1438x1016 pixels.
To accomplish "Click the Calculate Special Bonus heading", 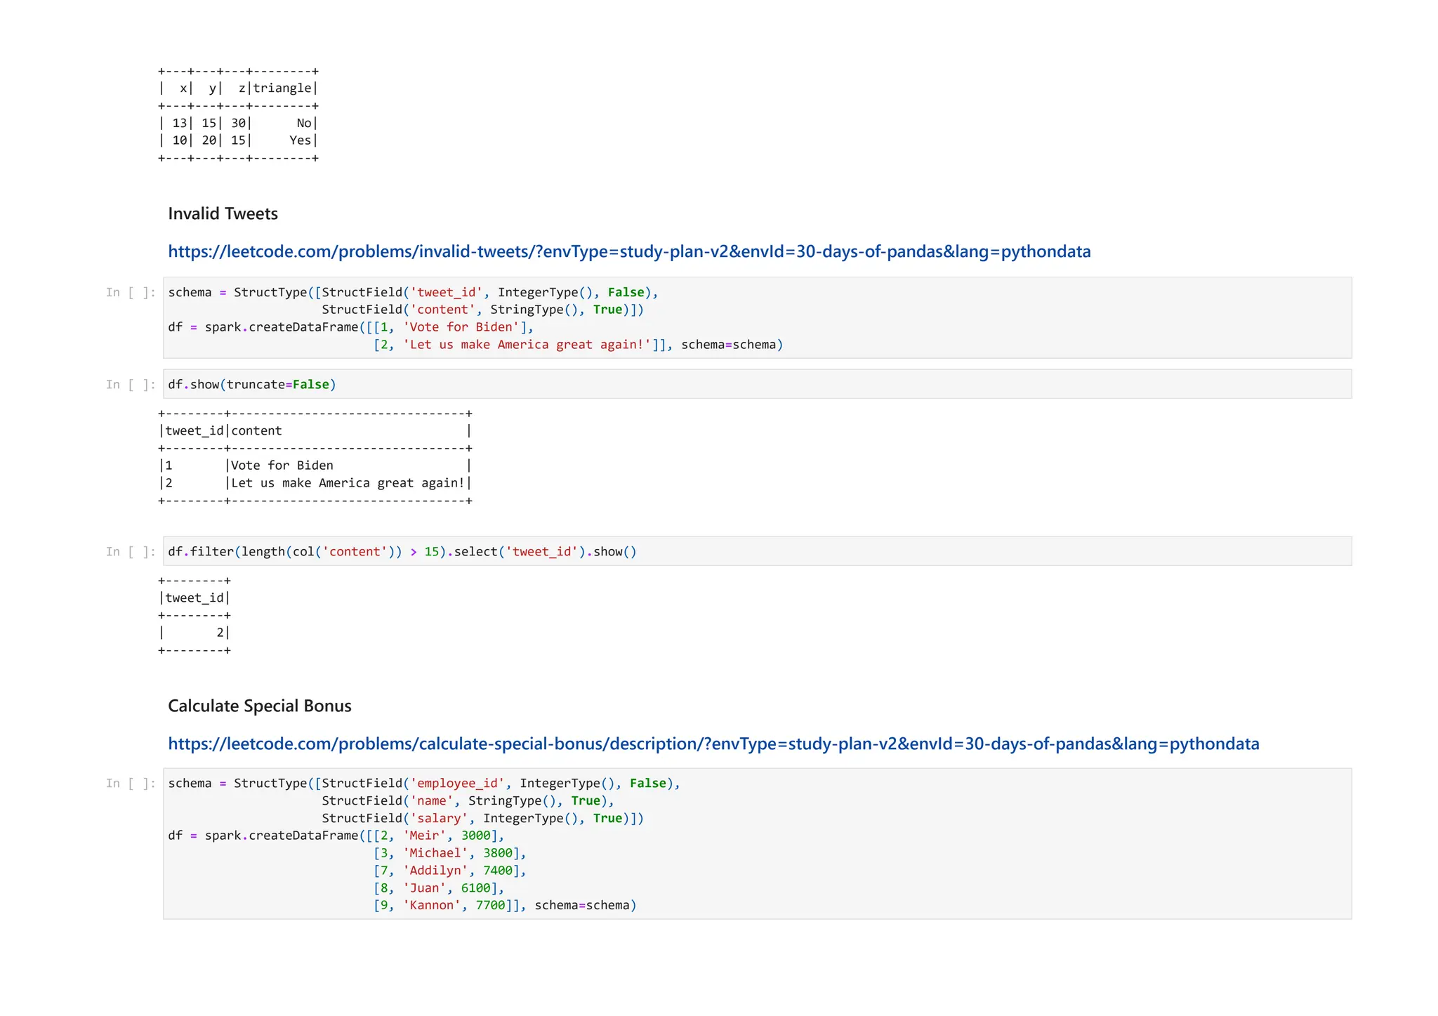I will (x=260, y=706).
